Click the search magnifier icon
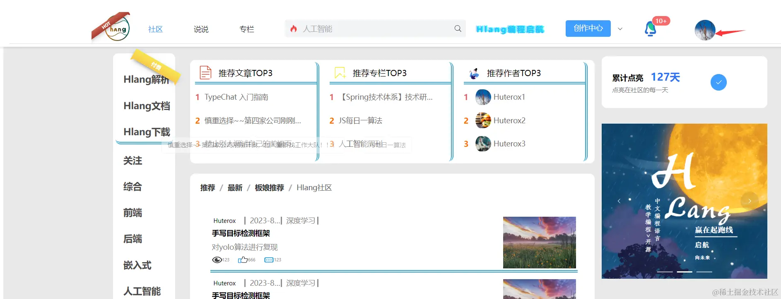This screenshot has width=781, height=299. click(458, 29)
